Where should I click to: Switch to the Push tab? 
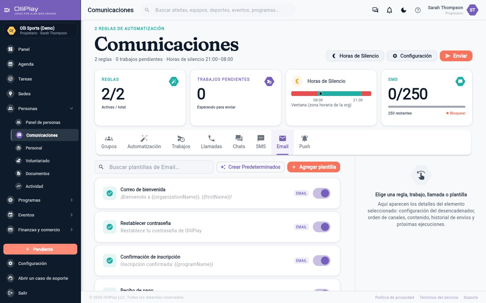305,142
